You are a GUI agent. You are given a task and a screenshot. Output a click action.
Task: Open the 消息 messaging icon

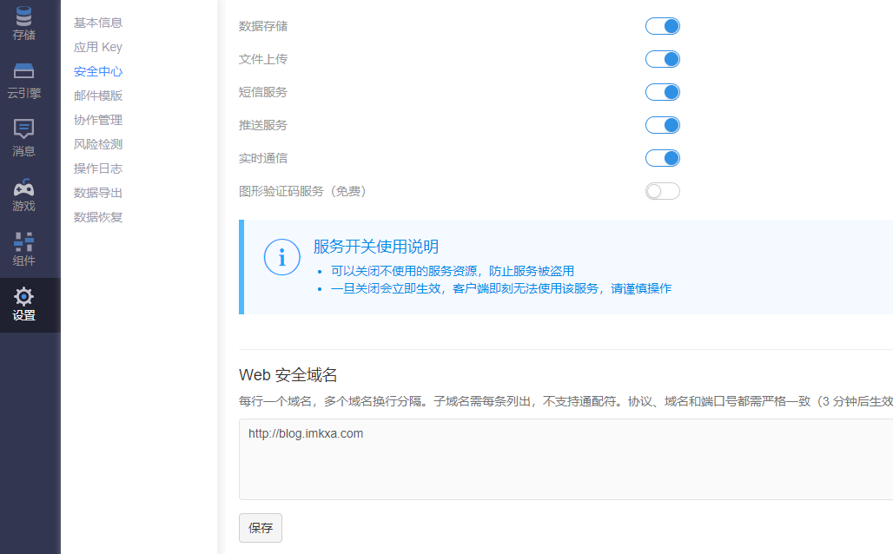(24, 129)
